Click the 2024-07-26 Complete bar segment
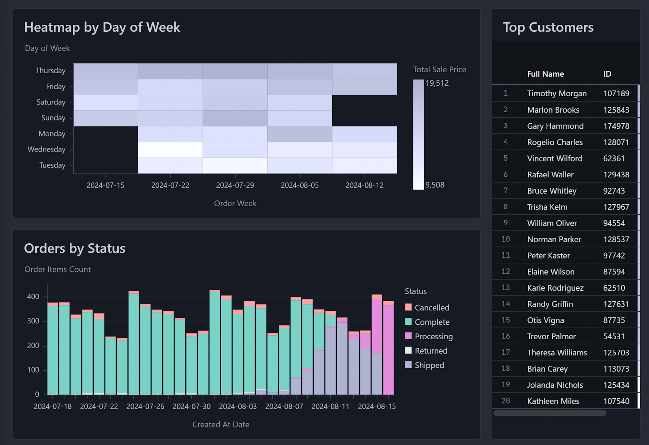Image resolution: width=649 pixels, height=445 pixels. pyautogui.click(x=145, y=350)
